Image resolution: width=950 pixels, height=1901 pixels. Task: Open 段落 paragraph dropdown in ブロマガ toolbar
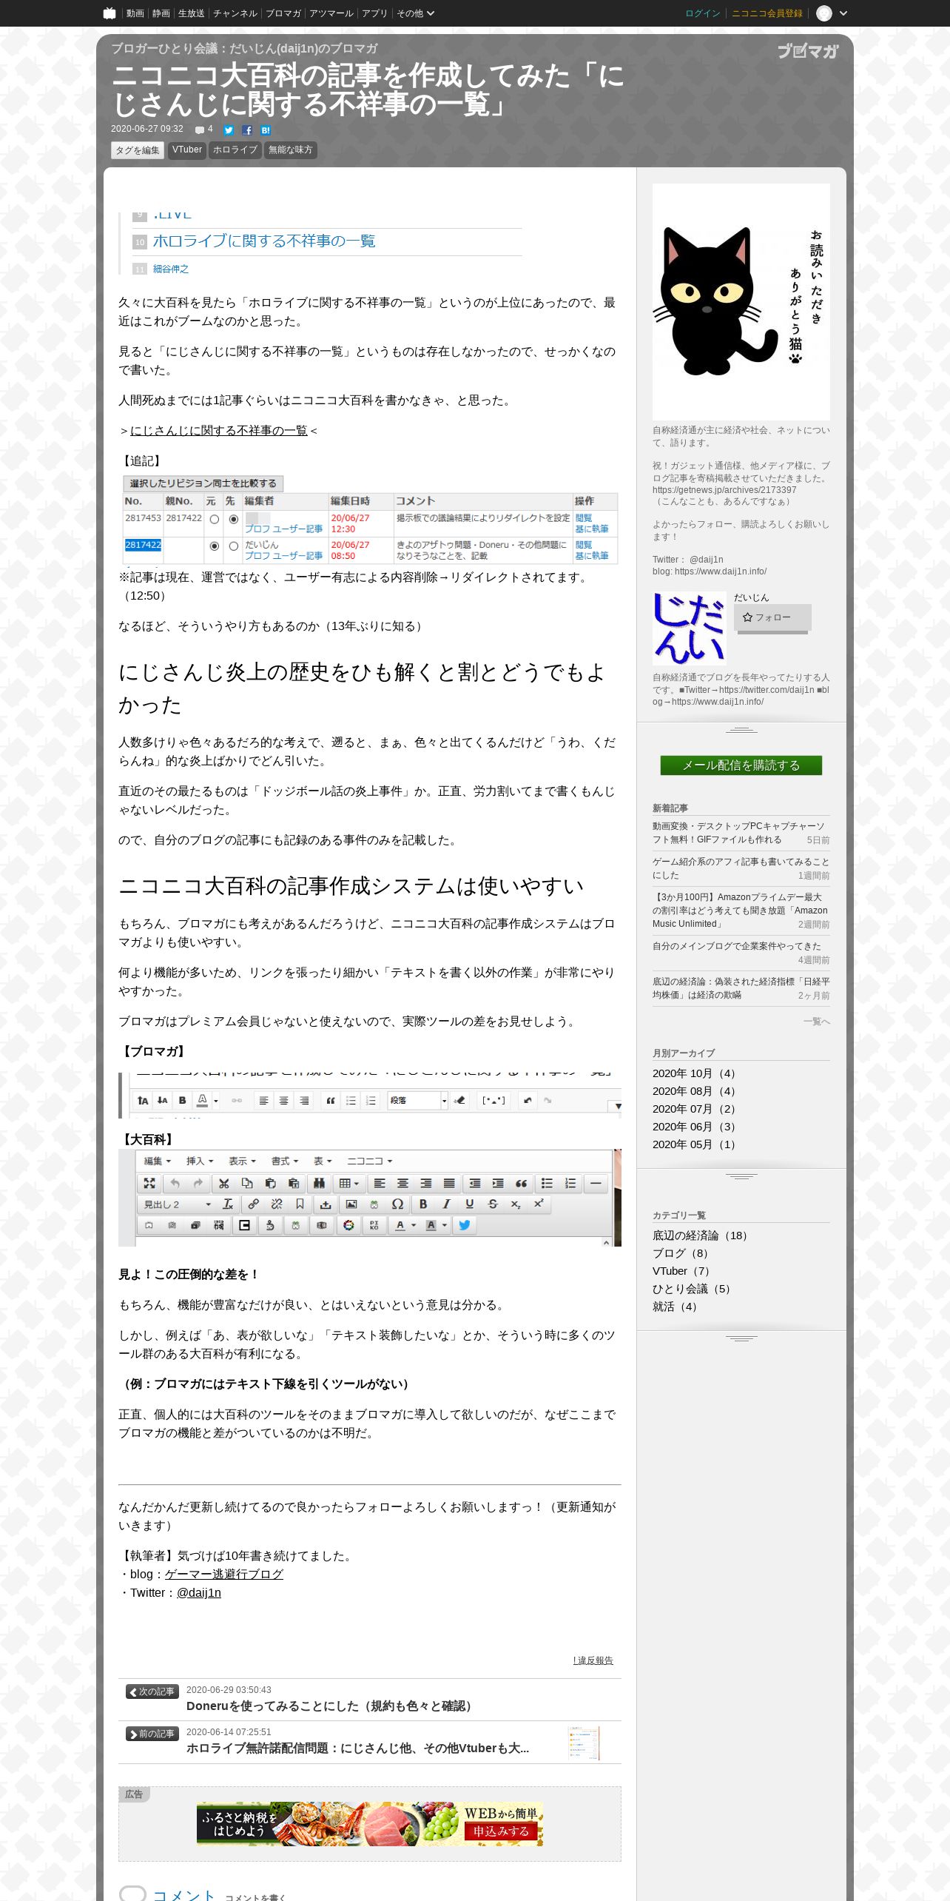[418, 1100]
